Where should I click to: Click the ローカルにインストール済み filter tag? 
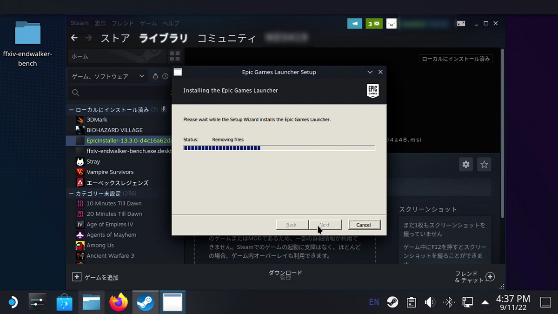[x=456, y=59]
